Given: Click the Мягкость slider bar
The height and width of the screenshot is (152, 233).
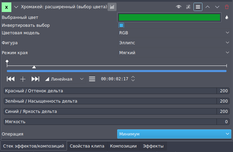Looking at the screenshot, I should click(110, 121).
